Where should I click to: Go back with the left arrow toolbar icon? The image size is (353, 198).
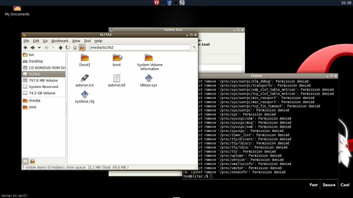33,48
